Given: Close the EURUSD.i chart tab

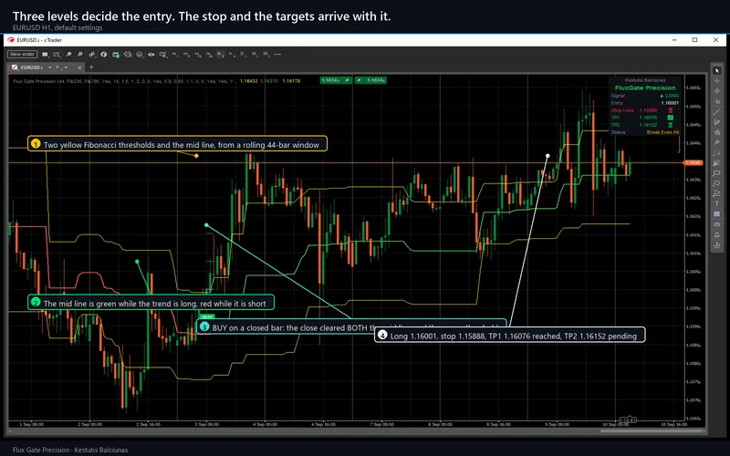Looking at the screenshot, I should pyautogui.click(x=79, y=67).
